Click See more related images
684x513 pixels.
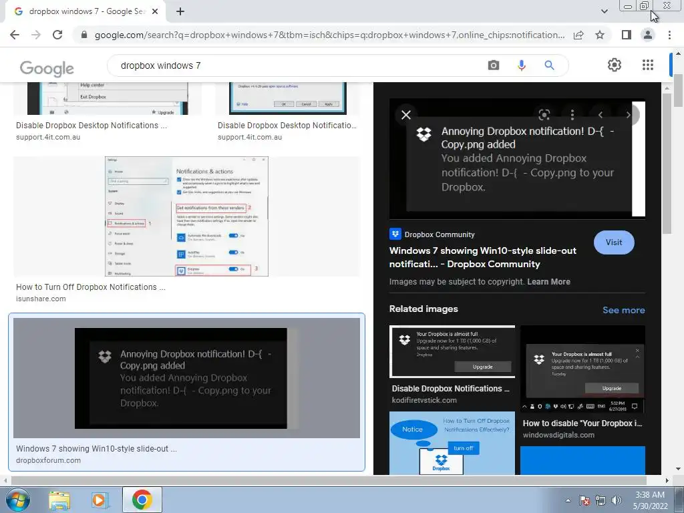(623, 310)
